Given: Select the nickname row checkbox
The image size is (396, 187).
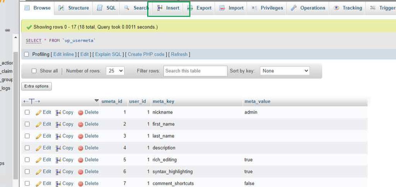Looking at the screenshot, I should click(x=27, y=112).
